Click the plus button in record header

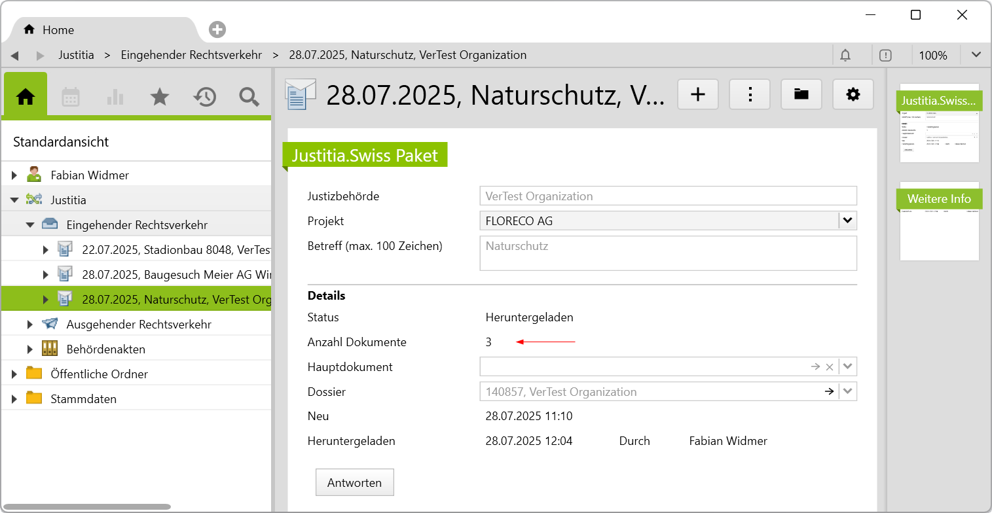pyautogui.click(x=698, y=94)
